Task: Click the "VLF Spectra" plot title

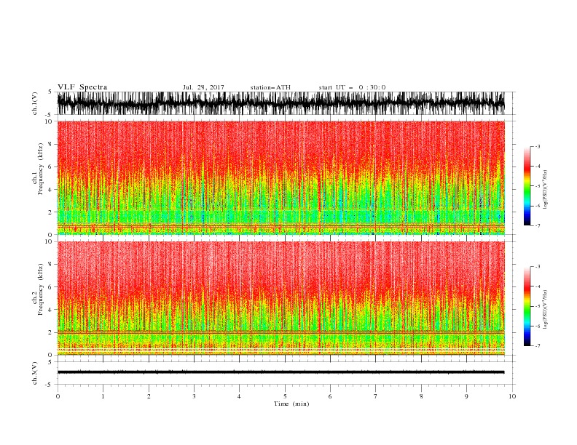Action: pos(82,87)
